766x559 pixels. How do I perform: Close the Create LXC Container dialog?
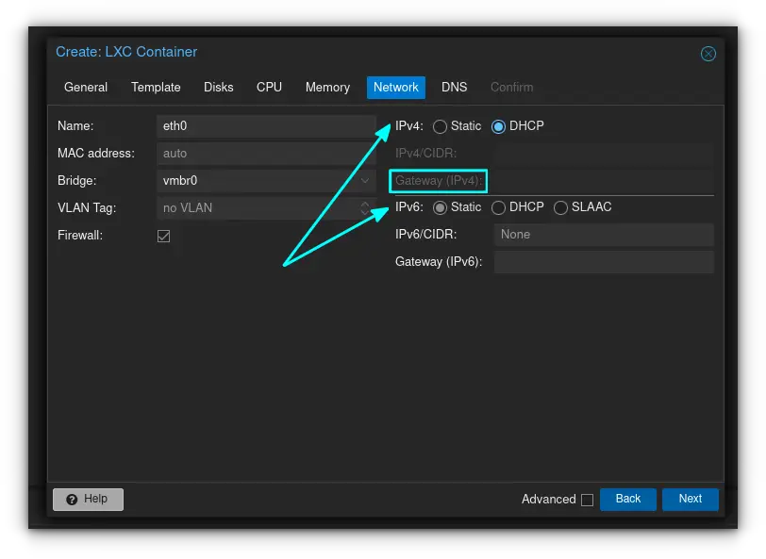pyautogui.click(x=708, y=54)
